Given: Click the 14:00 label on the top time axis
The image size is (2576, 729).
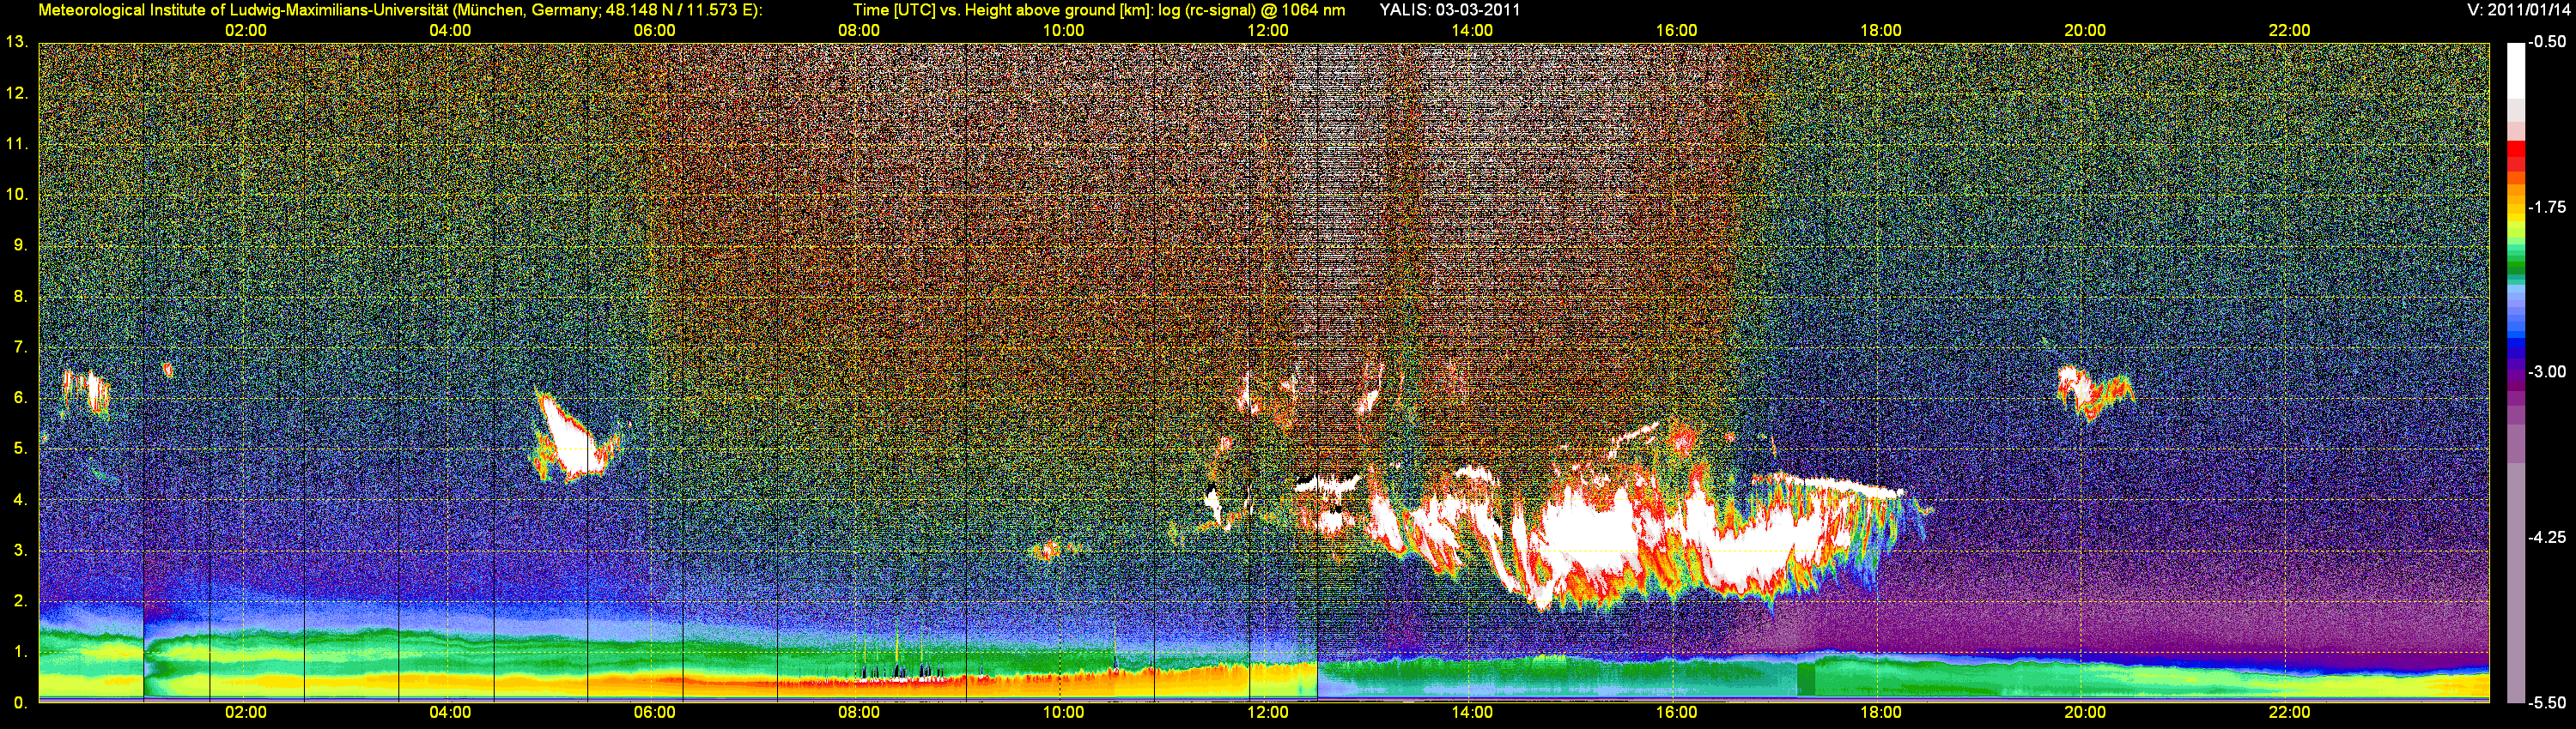Looking at the screenshot, I should (1472, 31).
